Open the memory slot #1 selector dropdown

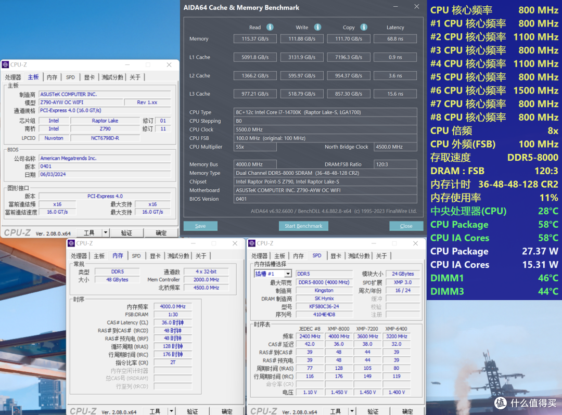click(288, 274)
